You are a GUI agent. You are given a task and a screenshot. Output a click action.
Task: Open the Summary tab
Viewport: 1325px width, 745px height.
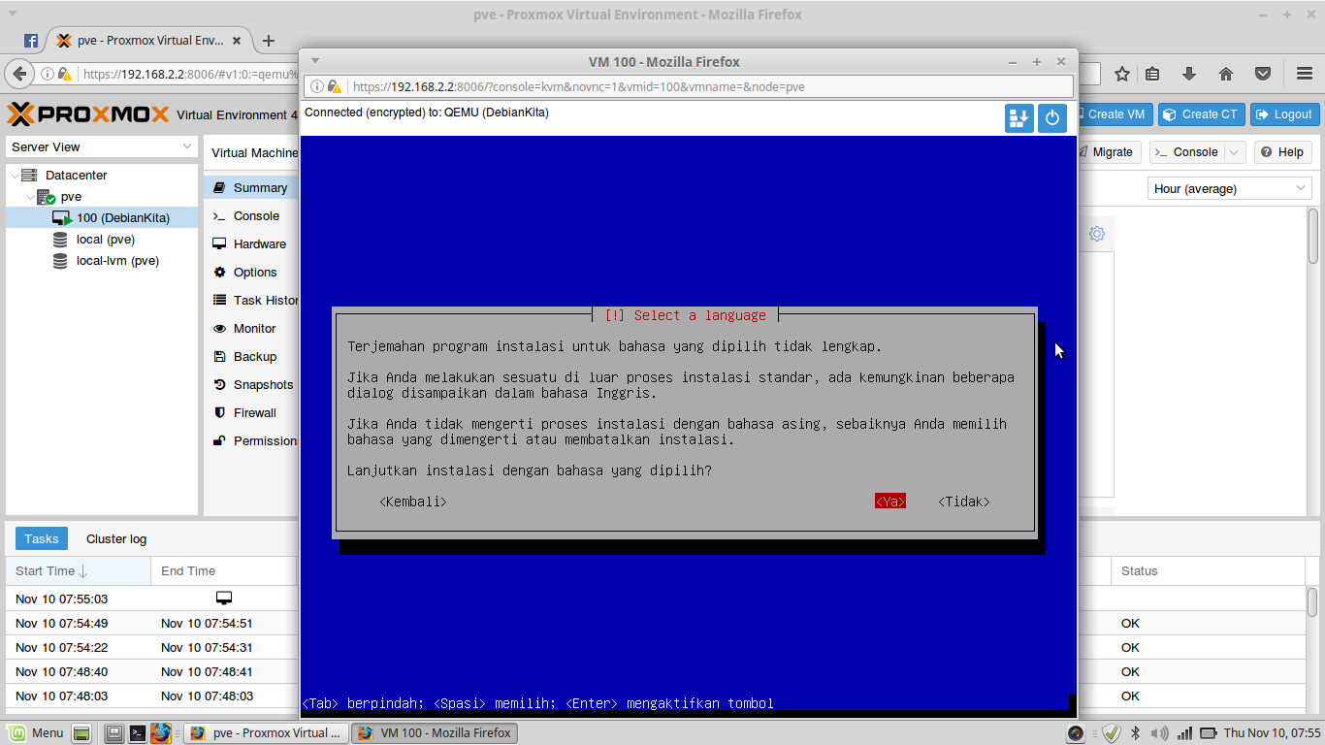tap(251, 188)
